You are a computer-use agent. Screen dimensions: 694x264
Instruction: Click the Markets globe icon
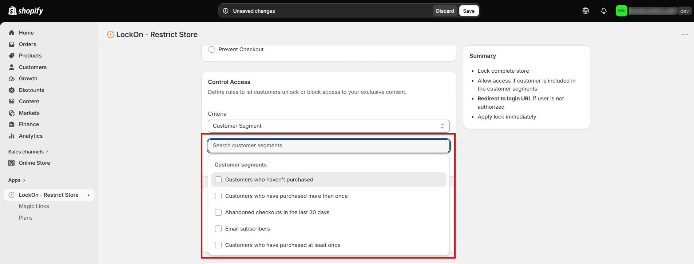pyautogui.click(x=12, y=113)
